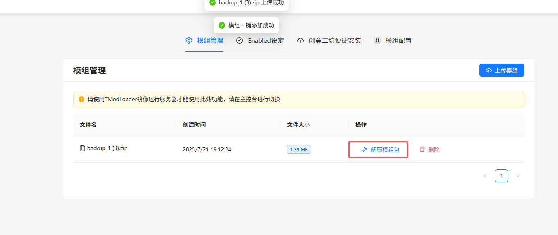Open the 模组配置 tab
The image size is (558, 235).
coord(398,40)
